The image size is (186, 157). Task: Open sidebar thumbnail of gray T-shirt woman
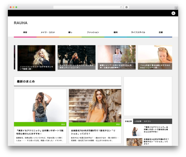(134, 131)
